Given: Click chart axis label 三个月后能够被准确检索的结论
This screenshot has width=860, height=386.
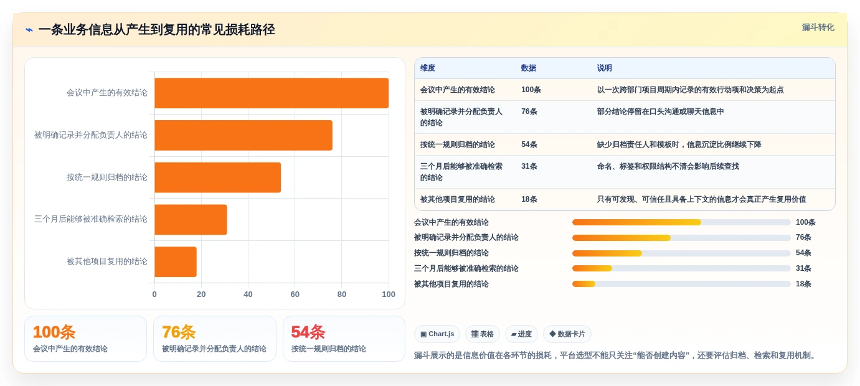Looking at the screenshot, I should [91, 219].
